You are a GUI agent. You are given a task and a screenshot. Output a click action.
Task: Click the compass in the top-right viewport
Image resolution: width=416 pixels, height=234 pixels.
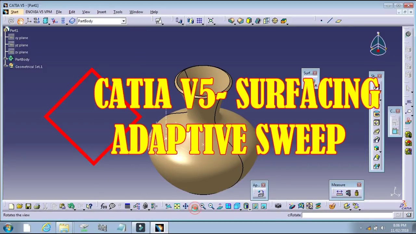click(378, 44)
